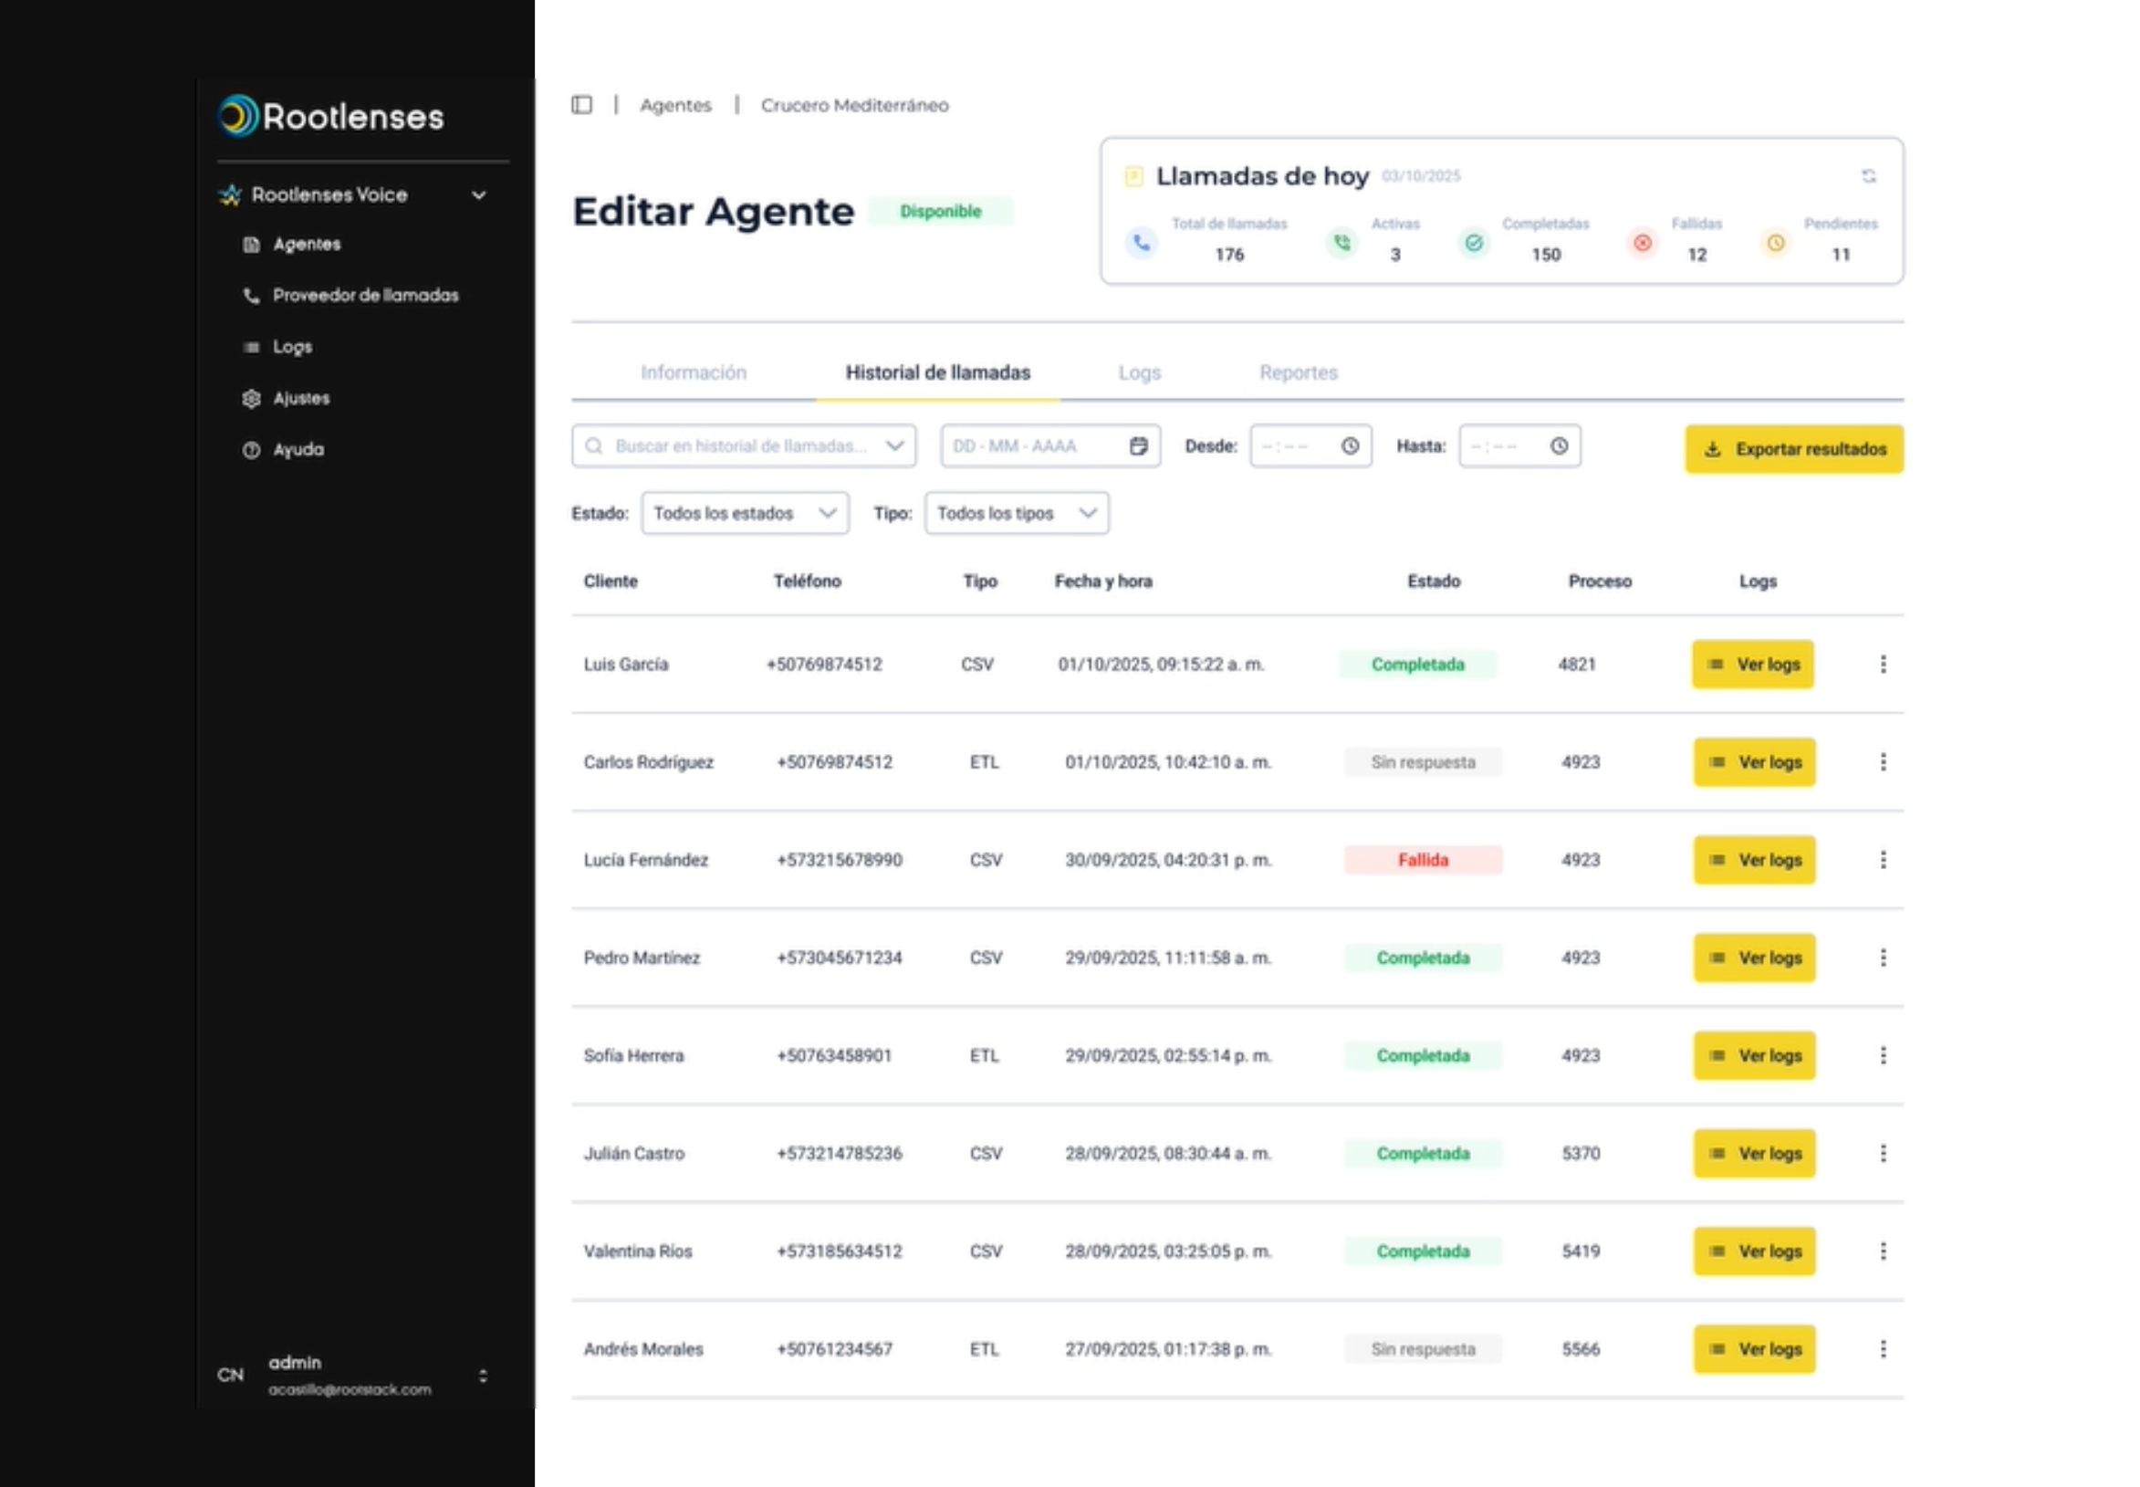Collapse the Rootlenses Voice menu

point(479,194)
